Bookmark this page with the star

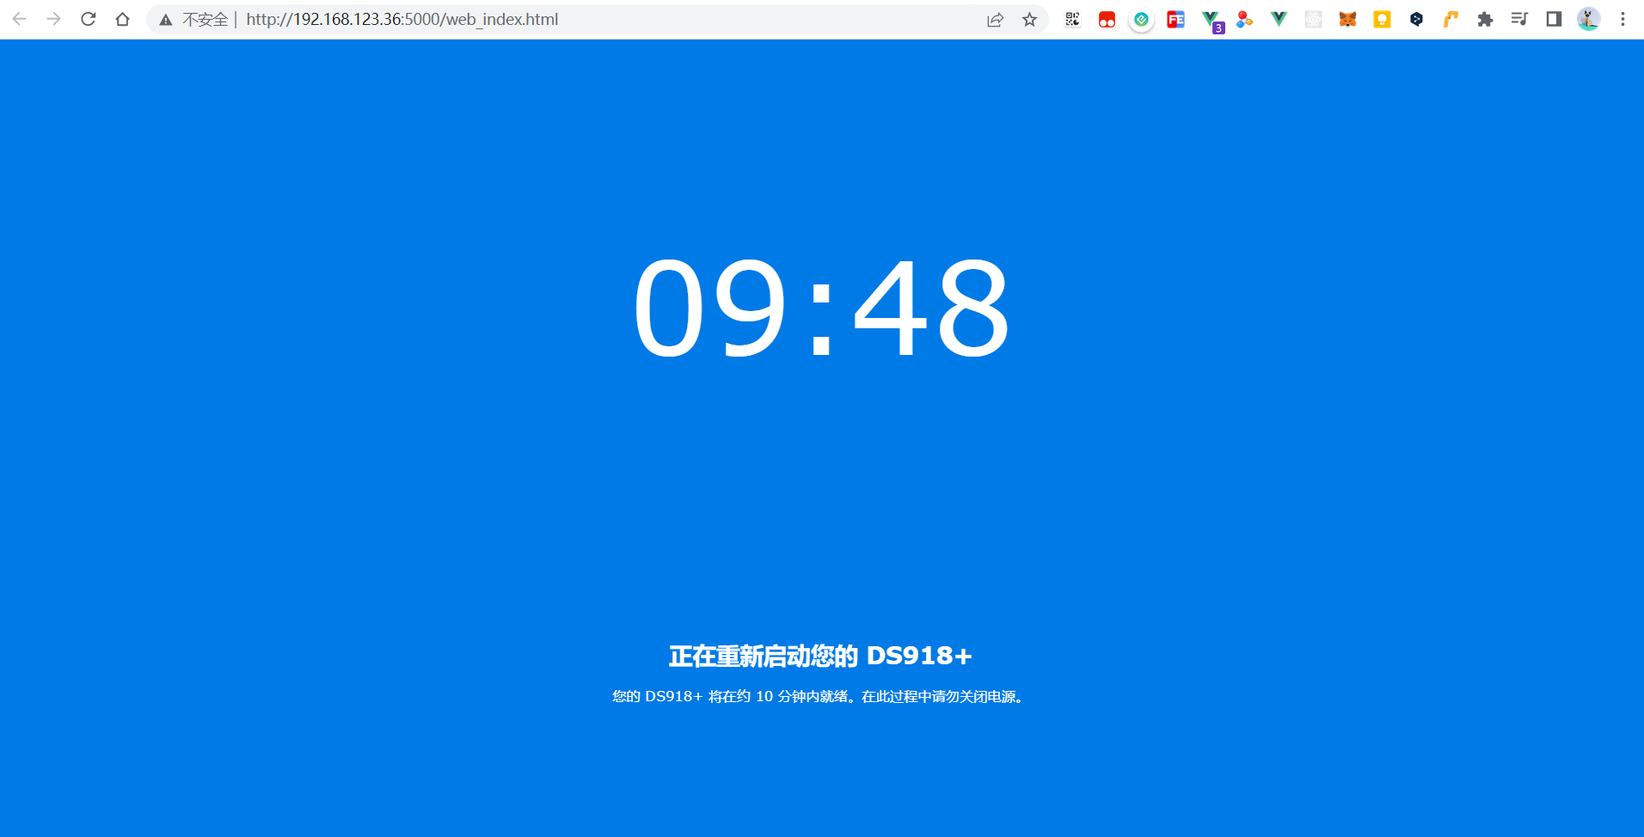tap(1029, 19)
